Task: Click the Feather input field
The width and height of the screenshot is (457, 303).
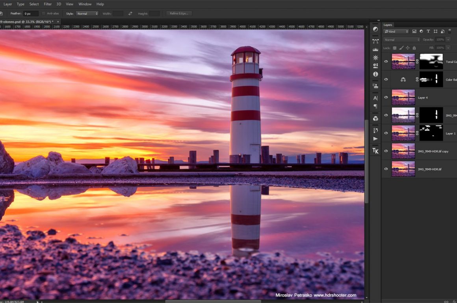Action: [x=31, y=13]
